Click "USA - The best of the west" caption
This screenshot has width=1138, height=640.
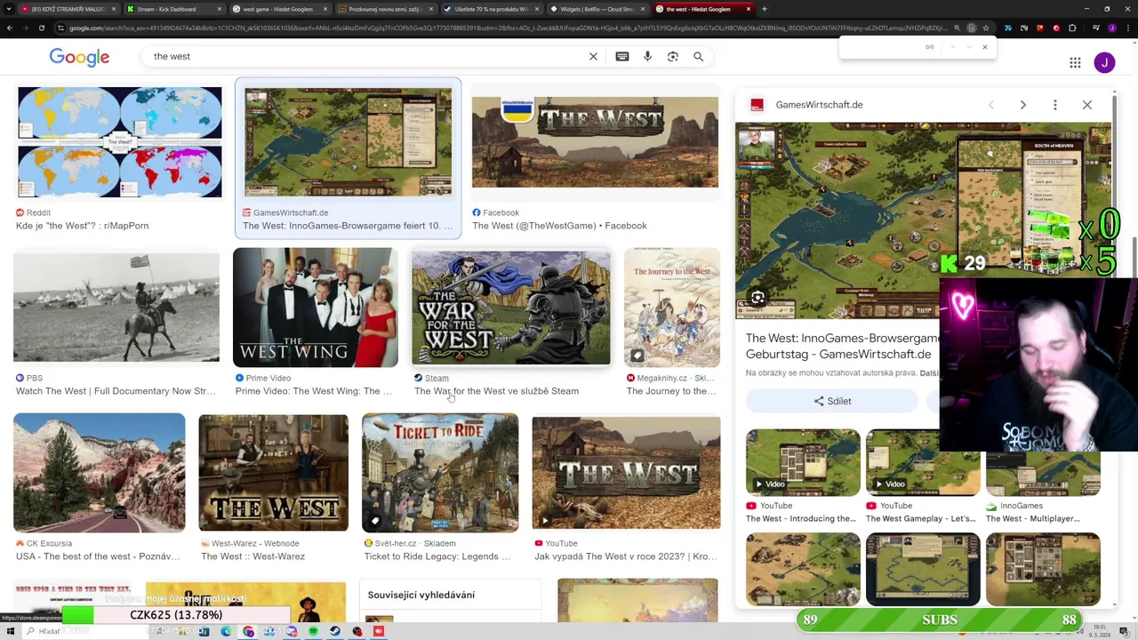click(98, 556)
